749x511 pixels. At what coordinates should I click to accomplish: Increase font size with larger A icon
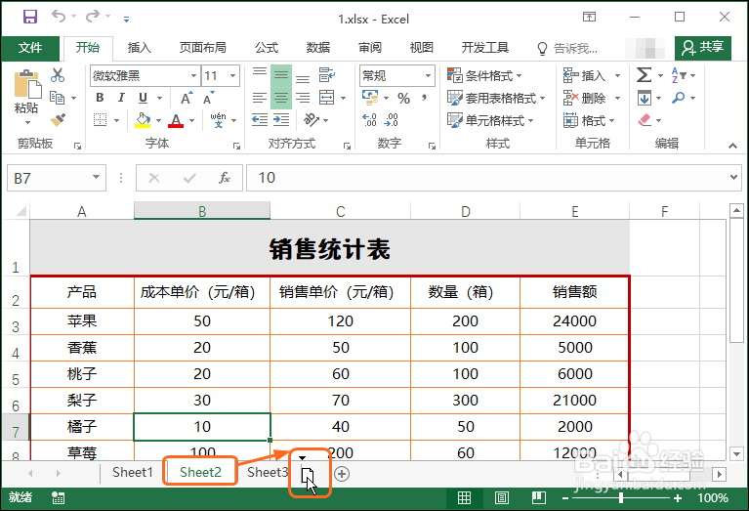click(187, 98)
